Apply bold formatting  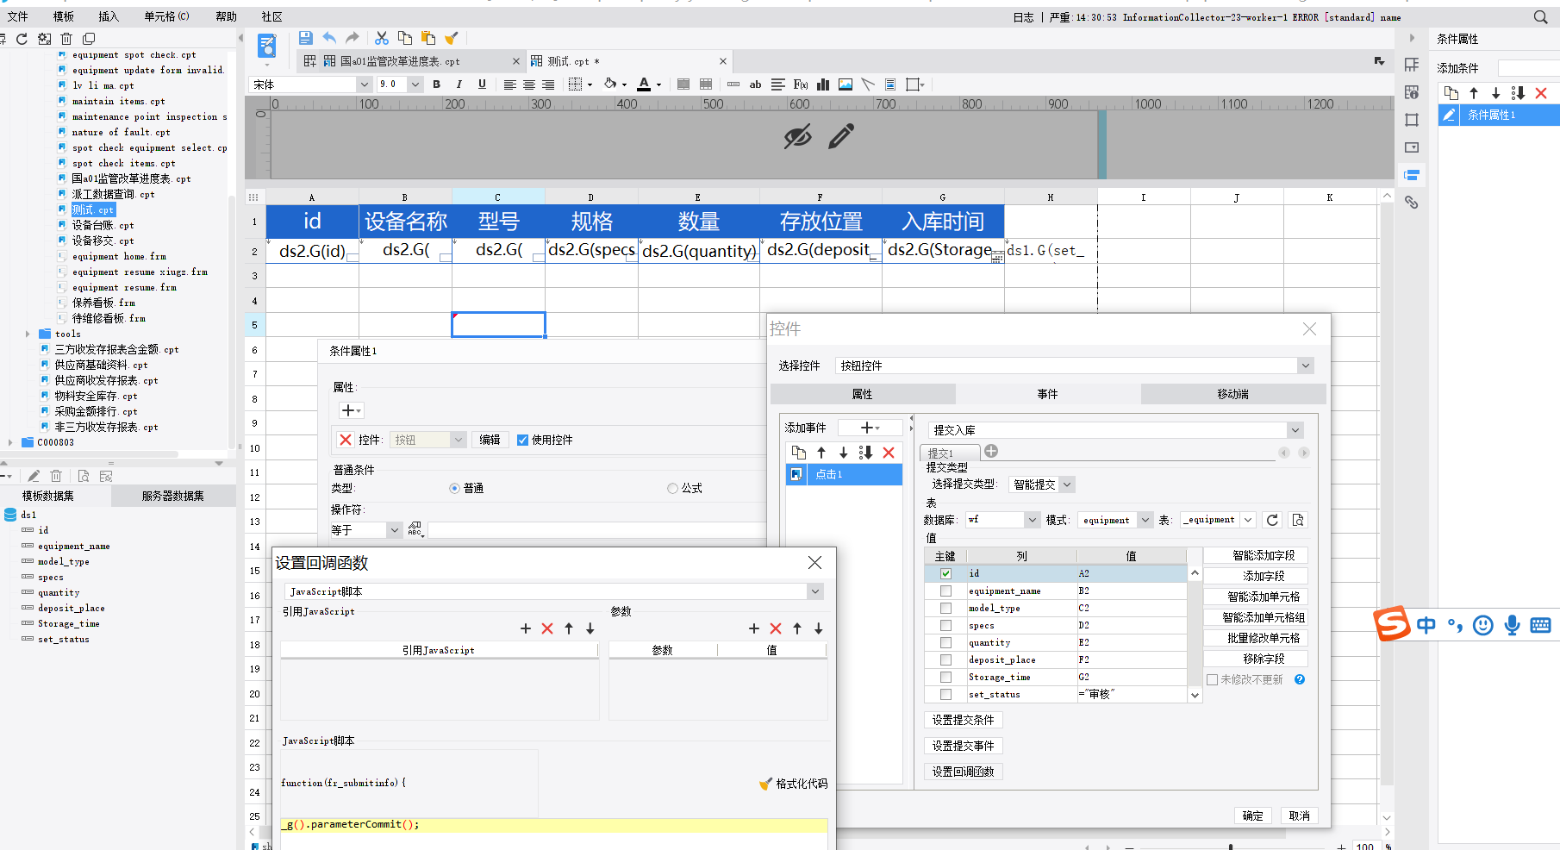click(x=437, y=84)
